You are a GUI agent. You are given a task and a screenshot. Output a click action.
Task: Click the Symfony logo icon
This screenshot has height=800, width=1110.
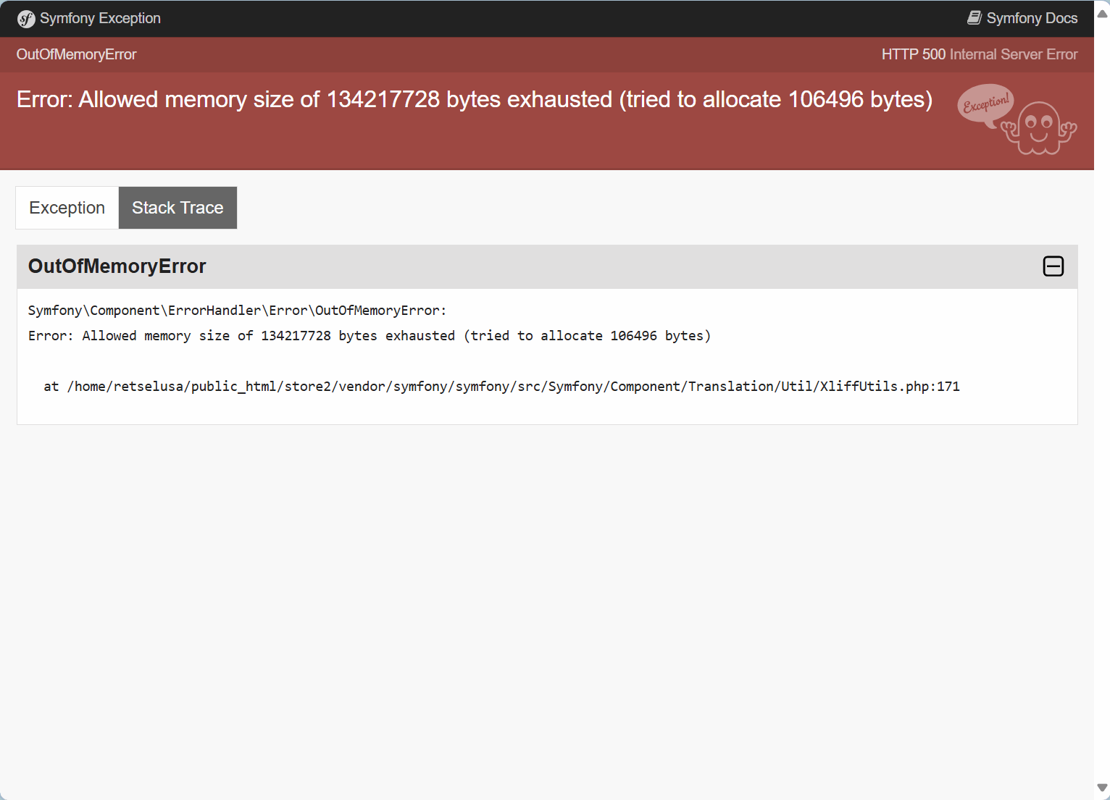pos(26,19)
